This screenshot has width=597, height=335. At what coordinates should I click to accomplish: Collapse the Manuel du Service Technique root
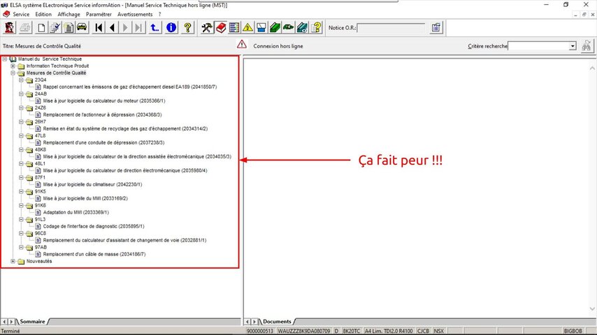[5, 59]
